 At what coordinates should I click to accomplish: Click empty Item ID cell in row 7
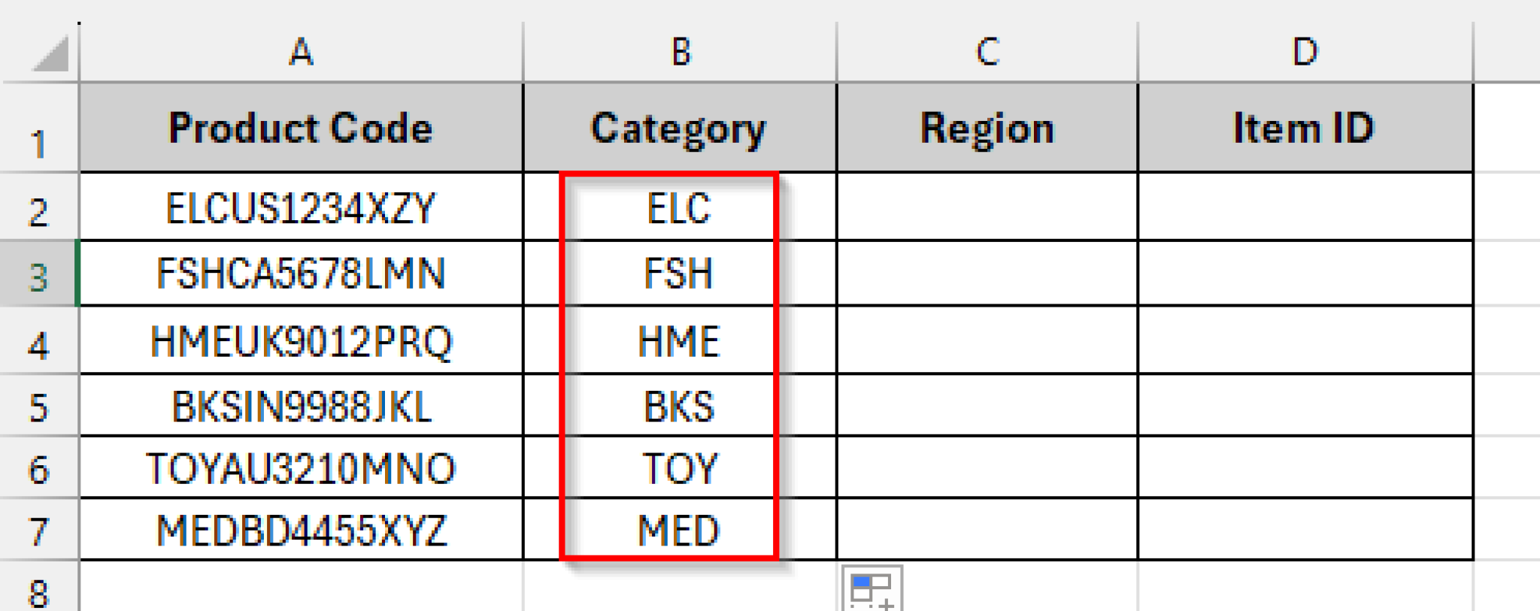point(1305,529)
